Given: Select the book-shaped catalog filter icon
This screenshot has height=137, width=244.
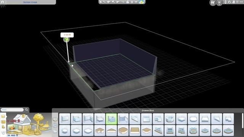Looking at the screenshot, I should tap(55, 119).
